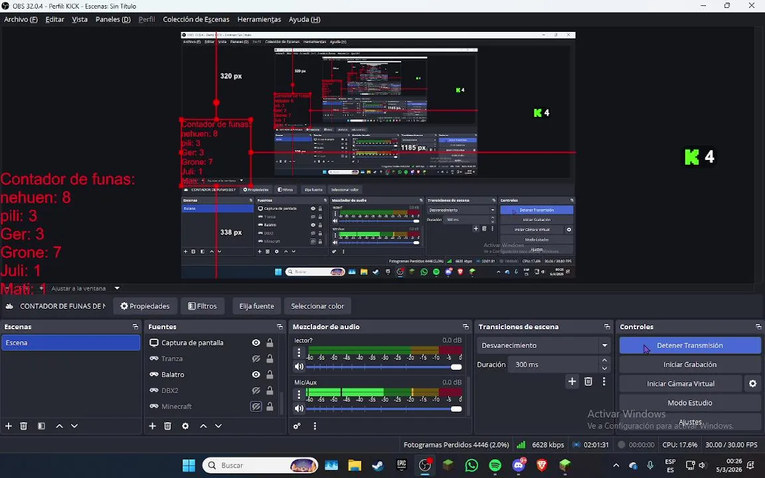The width and height of the screenshot is (765, 478).
Task: Click Iniciar Grabación button
Action: [690, 364]
